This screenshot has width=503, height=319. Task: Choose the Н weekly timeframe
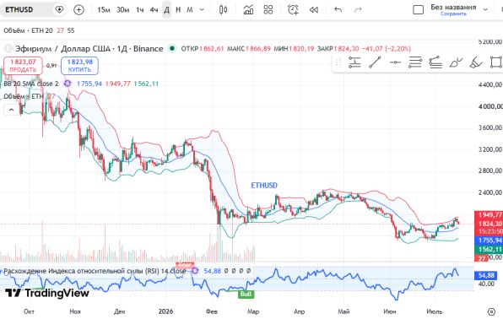coord(178,10)
